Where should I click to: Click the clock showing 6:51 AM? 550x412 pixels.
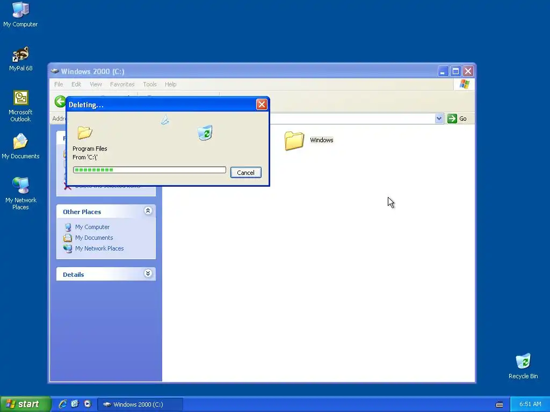pos(530,404)
